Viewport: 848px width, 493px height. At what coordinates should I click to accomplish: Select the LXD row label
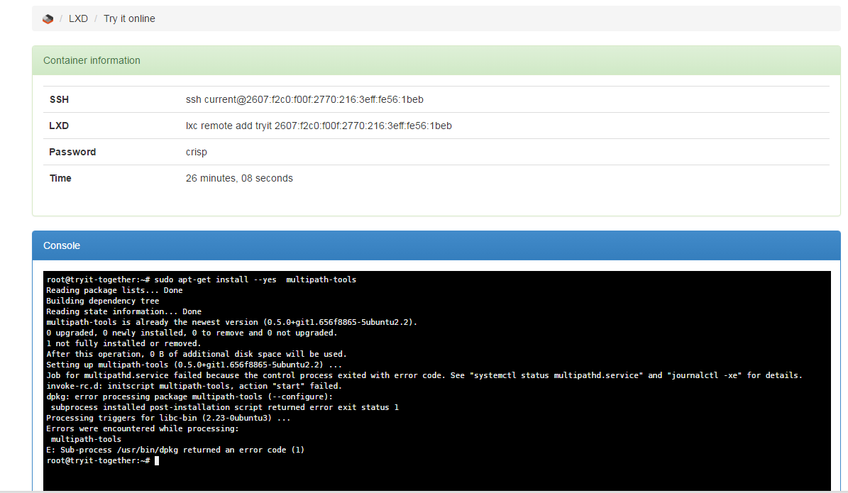[59, 126]
